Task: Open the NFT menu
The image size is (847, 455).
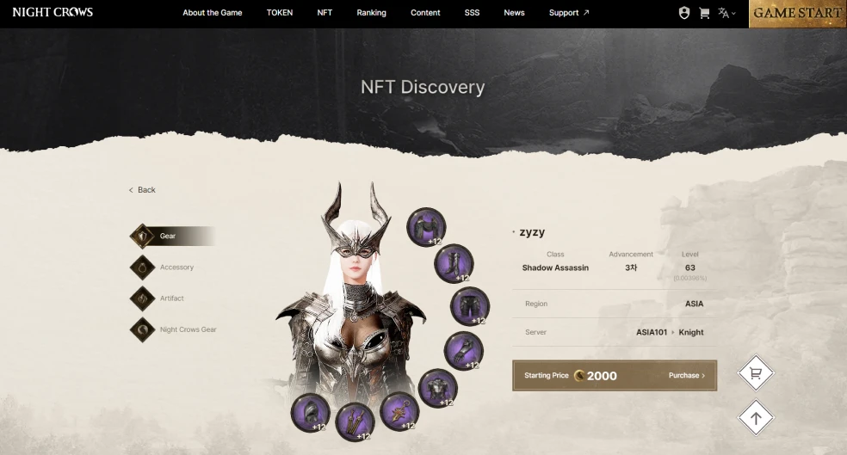Action: (x=325, y=13)
